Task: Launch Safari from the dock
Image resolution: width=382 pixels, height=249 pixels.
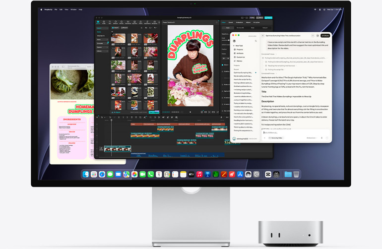Action: (102, 174)
